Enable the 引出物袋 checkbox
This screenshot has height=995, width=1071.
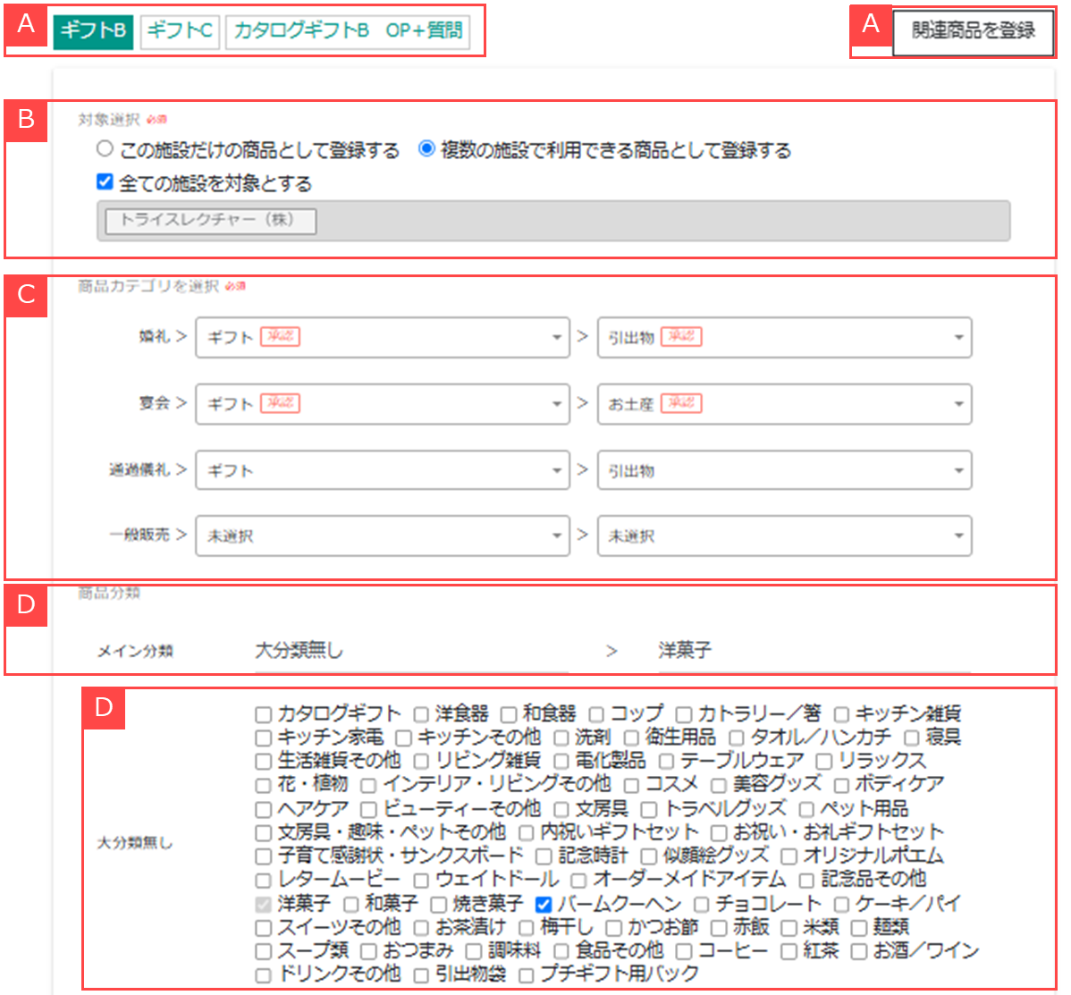pos(421,974)
